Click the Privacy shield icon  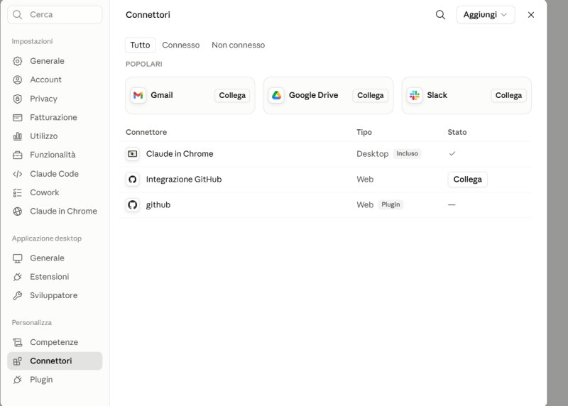17,99
